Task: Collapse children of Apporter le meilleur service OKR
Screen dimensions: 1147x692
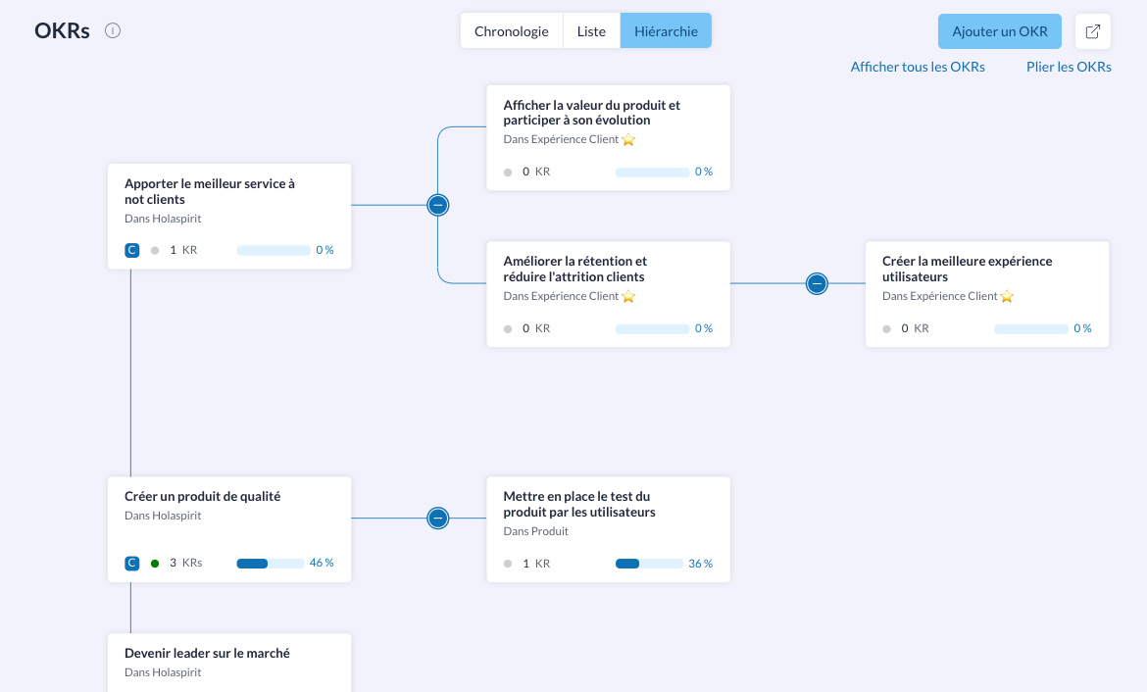Action: (x=438, y=205)
